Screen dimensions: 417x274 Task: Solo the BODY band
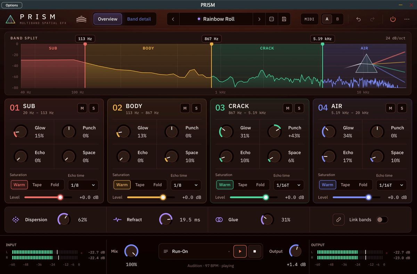click(x=196, y=108)
